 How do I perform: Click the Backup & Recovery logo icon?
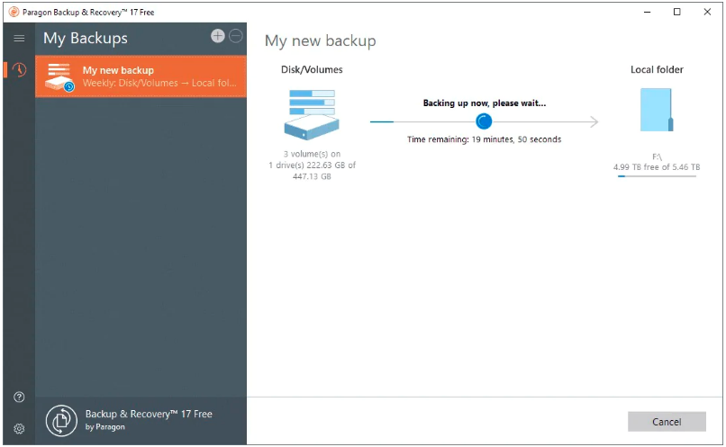[x=61, y=421]
